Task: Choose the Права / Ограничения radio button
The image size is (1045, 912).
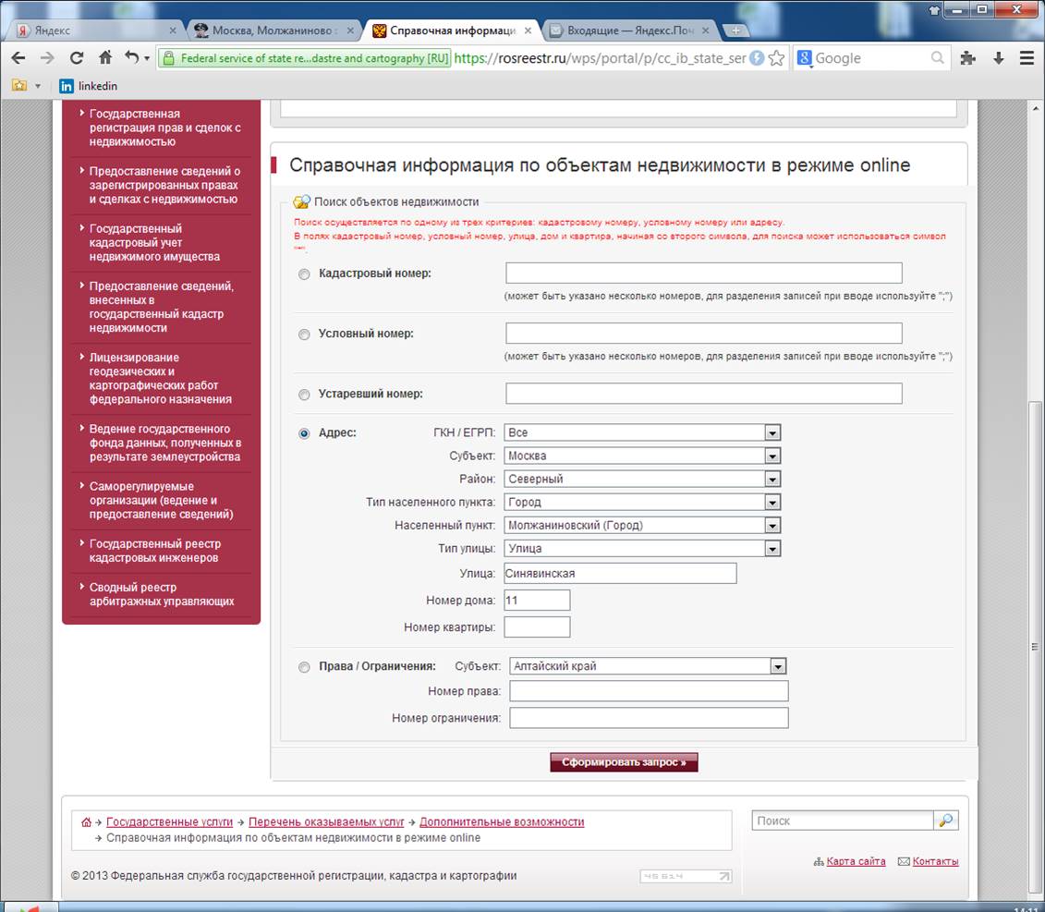Action: (304, 667)
